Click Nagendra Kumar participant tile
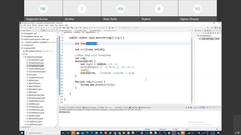The height and width of the screenshot is (135, 241). (43, 11)
